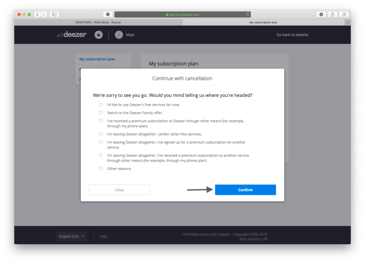Click the Close button in dialog
This screenshot has height=263, width=365.
tap(119, 190)
